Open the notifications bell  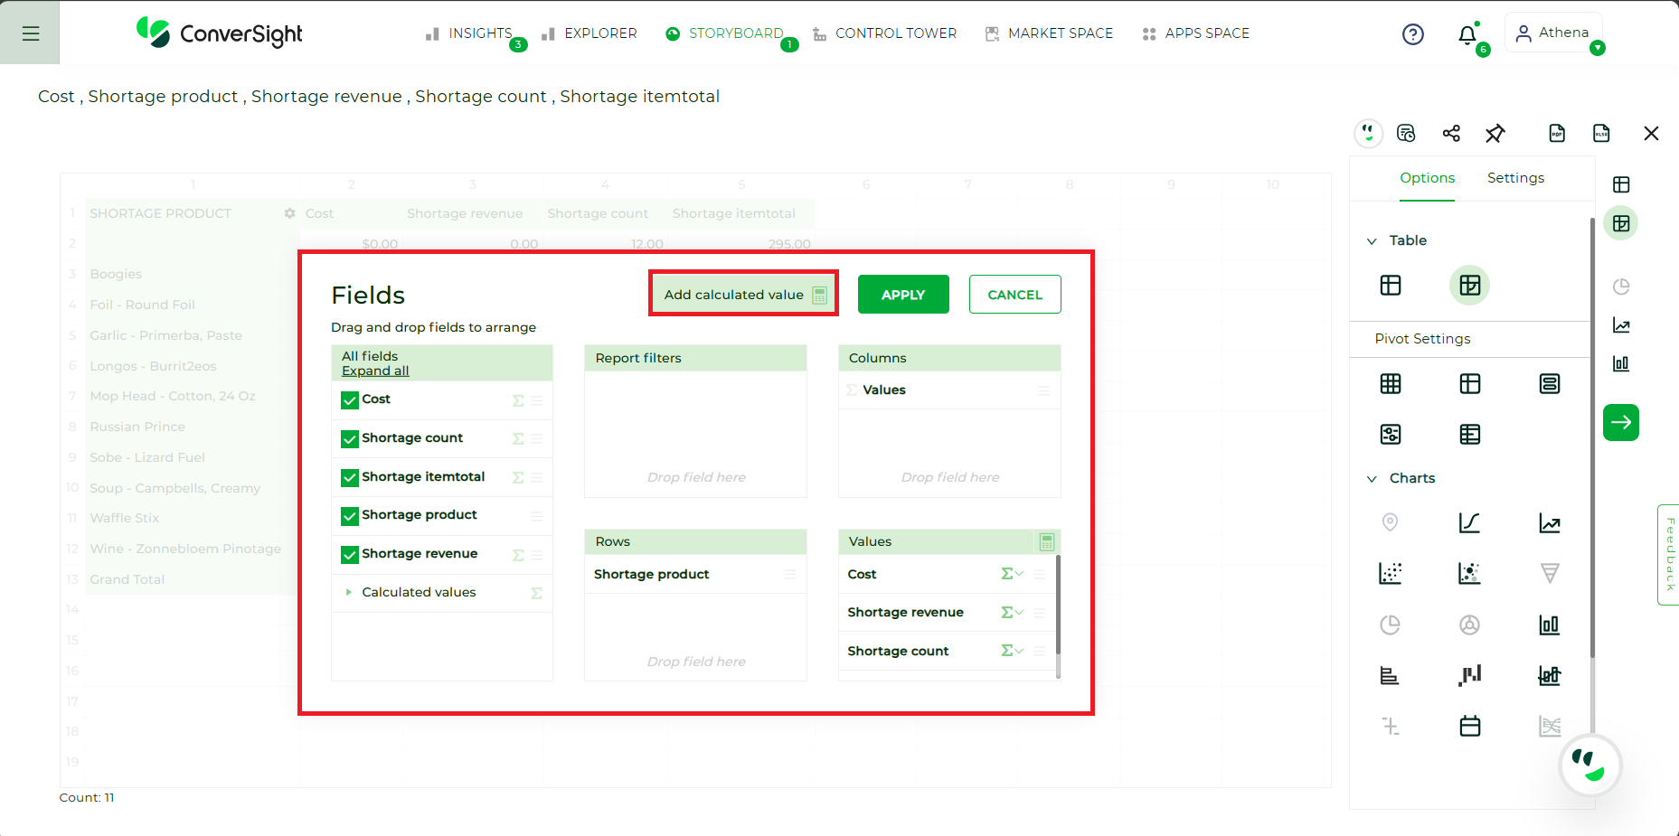click(1467, 35)
